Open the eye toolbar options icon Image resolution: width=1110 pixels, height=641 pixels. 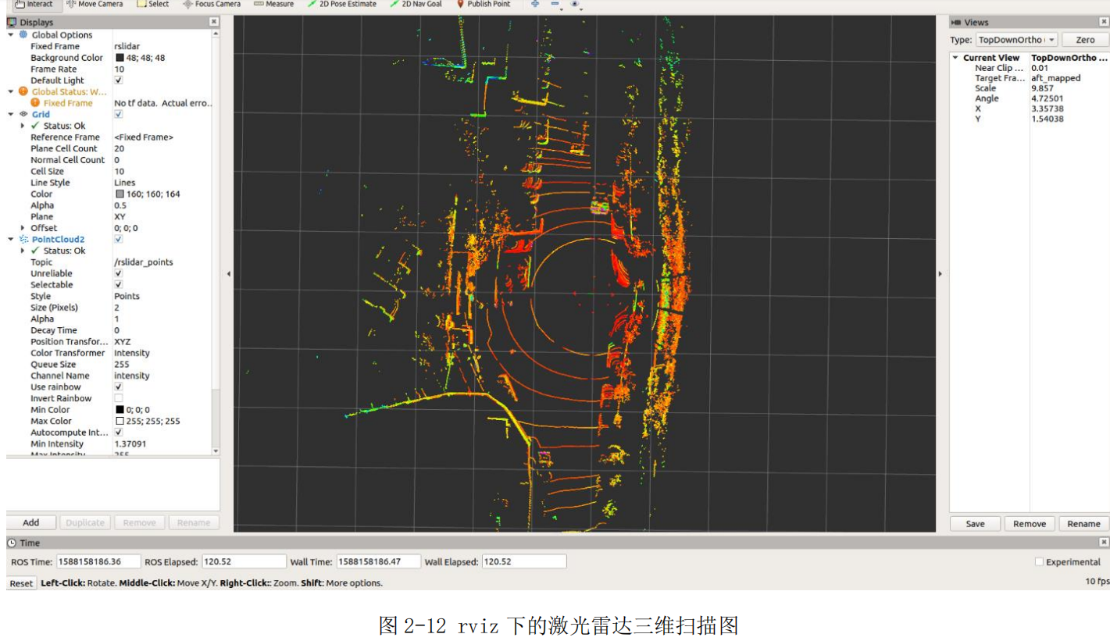click(576, 4)
